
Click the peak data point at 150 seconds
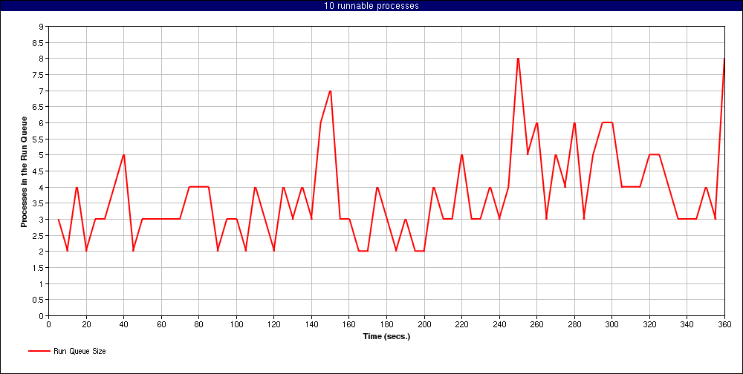(331, 91)
